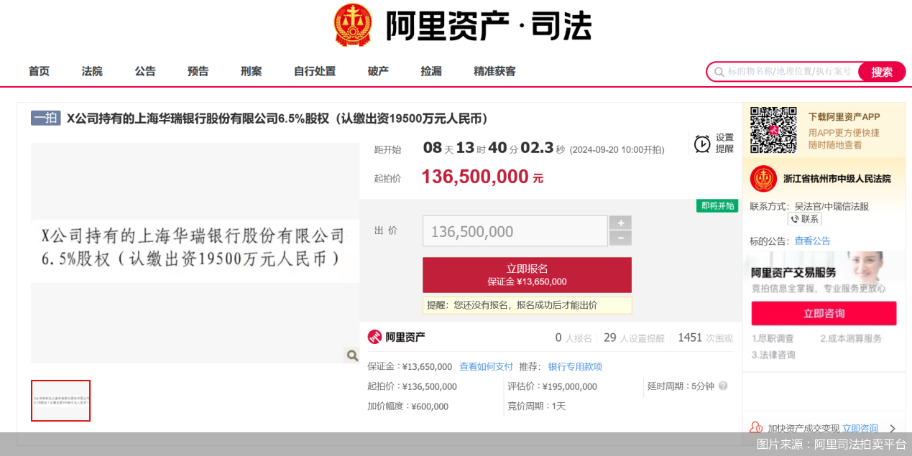Open 精准获客 navigation item
Screen dimensions: 912x456
point(494,71)
